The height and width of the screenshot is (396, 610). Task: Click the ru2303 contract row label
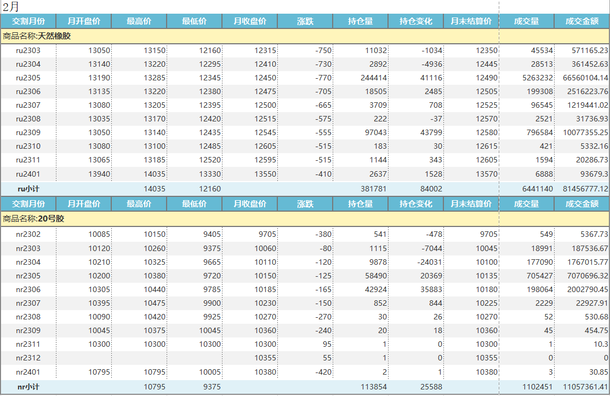[x=28, y=50]
